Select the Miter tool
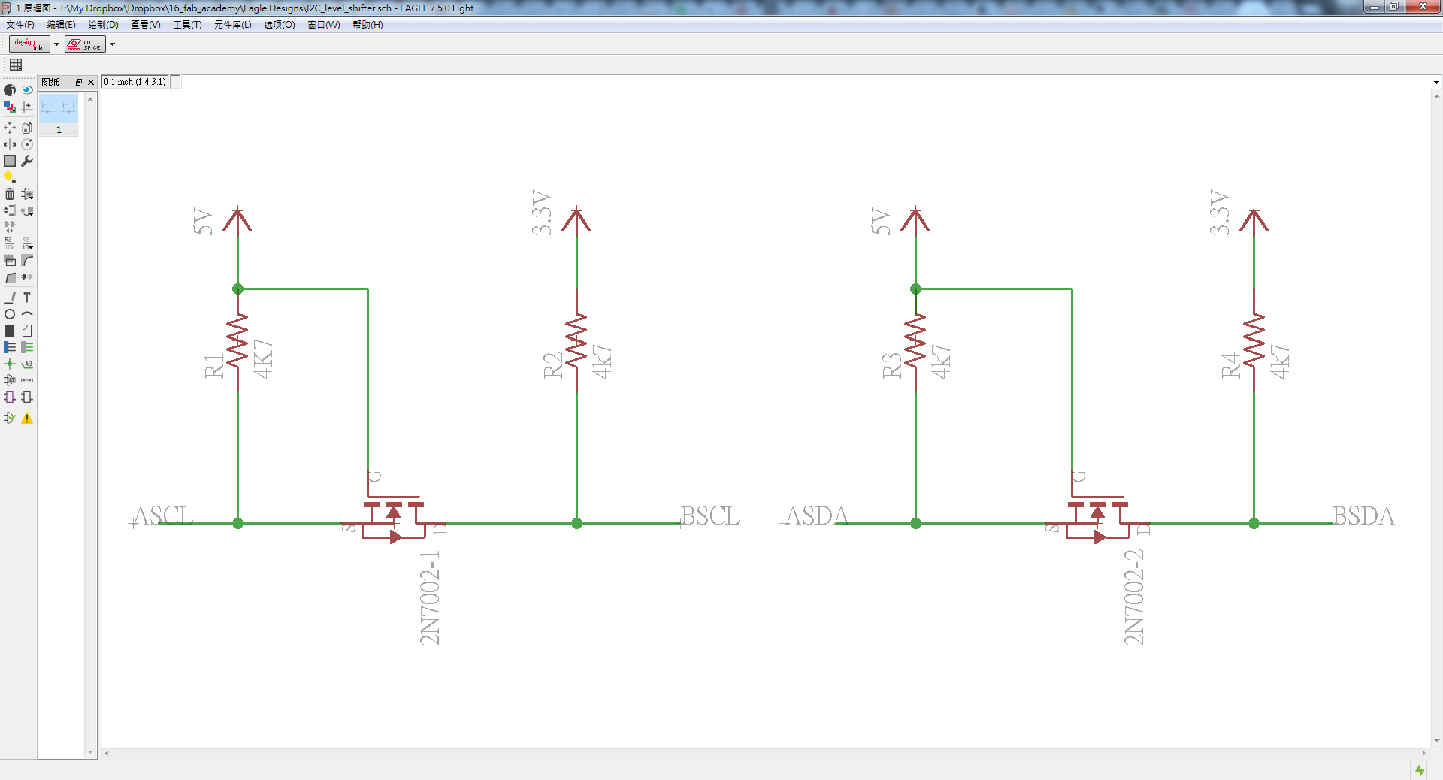1443x780 pixels. pyautogui.click(x=27, y=260)
